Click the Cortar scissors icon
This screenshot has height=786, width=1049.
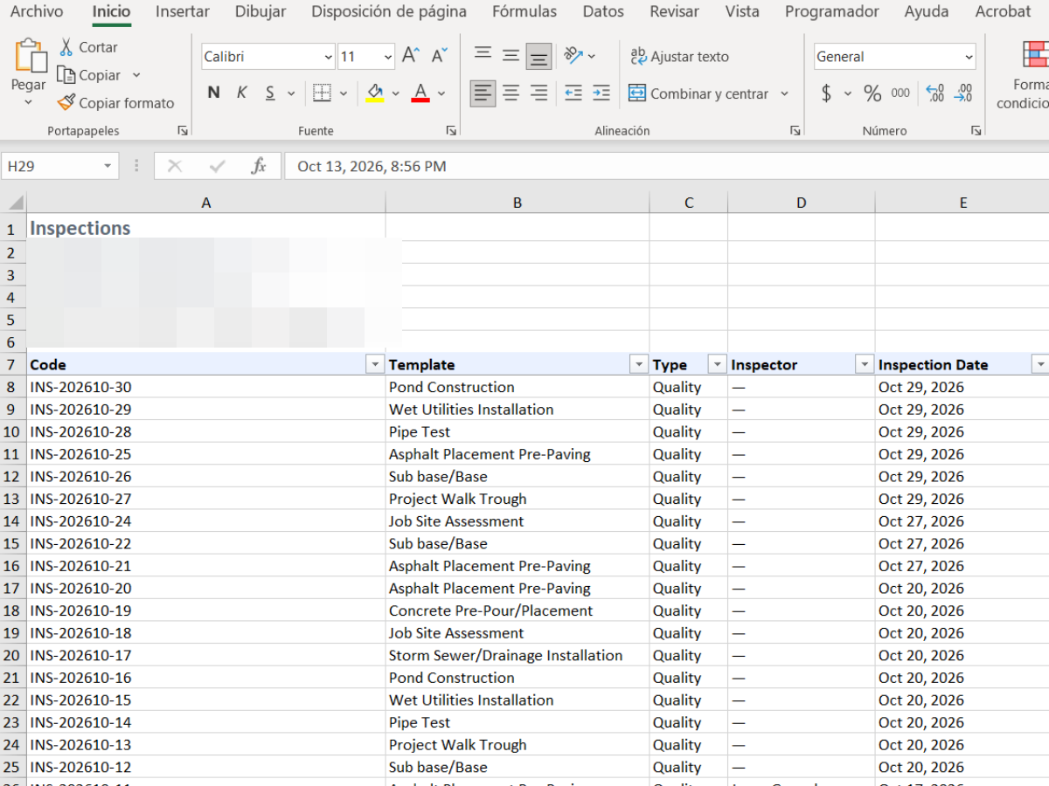[x=66, y=47]
